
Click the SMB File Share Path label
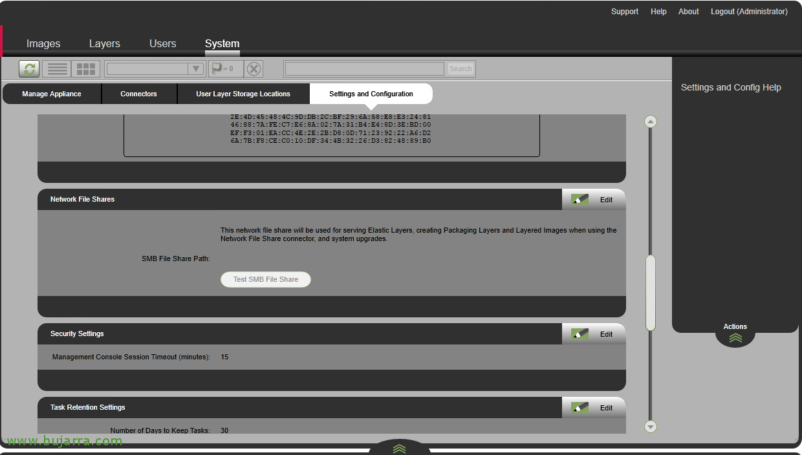click(176, 259)
